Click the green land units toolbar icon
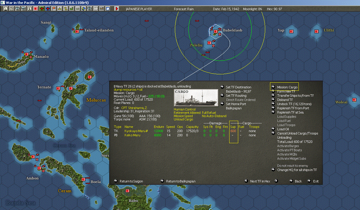 [72, 9]
